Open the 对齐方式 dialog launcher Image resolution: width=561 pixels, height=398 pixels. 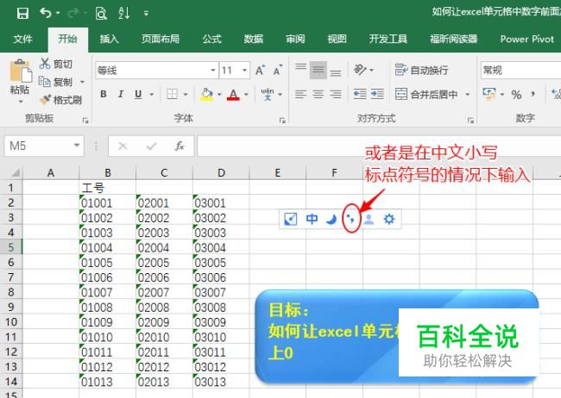[470, 121]
